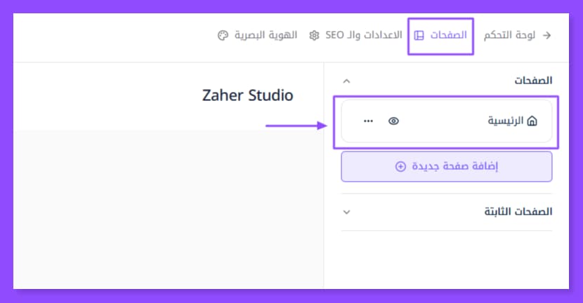Click the plus icon in add-page button
The image size is (583, 303).
[x=400, y=167]
